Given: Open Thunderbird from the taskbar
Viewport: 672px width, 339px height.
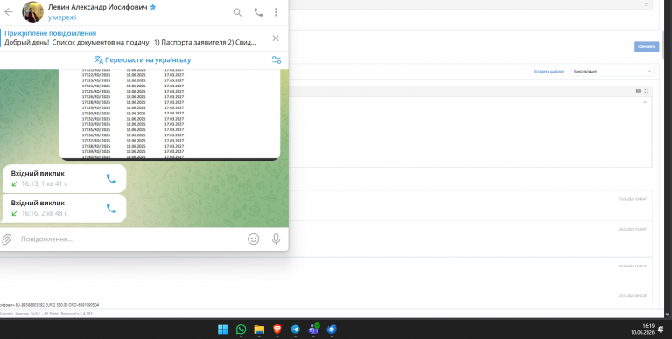Looking at the screenshot, I should 332,329.
